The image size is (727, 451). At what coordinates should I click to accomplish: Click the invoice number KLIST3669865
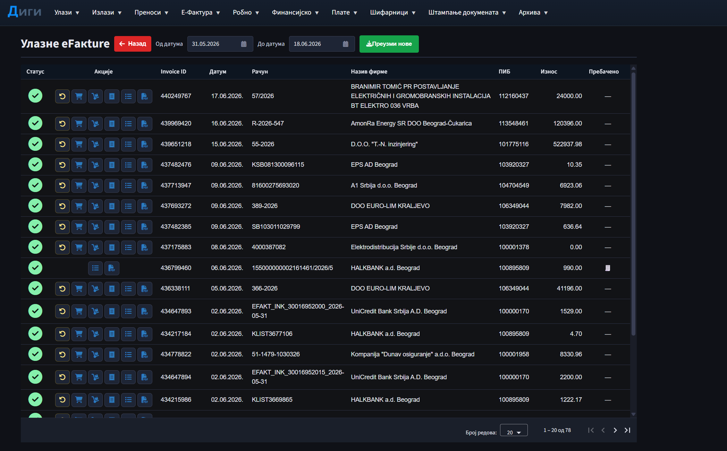[272, 400]
